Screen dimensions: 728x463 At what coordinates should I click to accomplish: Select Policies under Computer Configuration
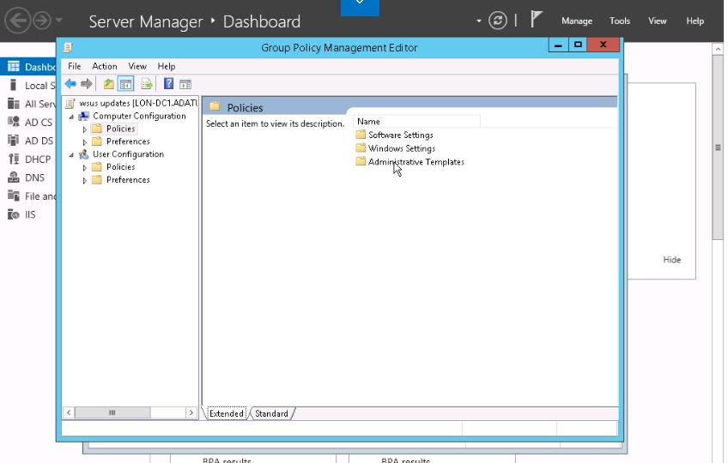click(121, 129)
